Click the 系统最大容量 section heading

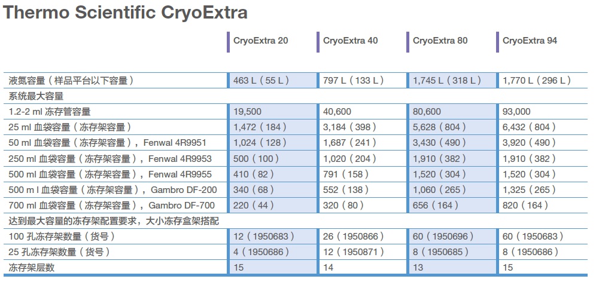tap(36, 96)
